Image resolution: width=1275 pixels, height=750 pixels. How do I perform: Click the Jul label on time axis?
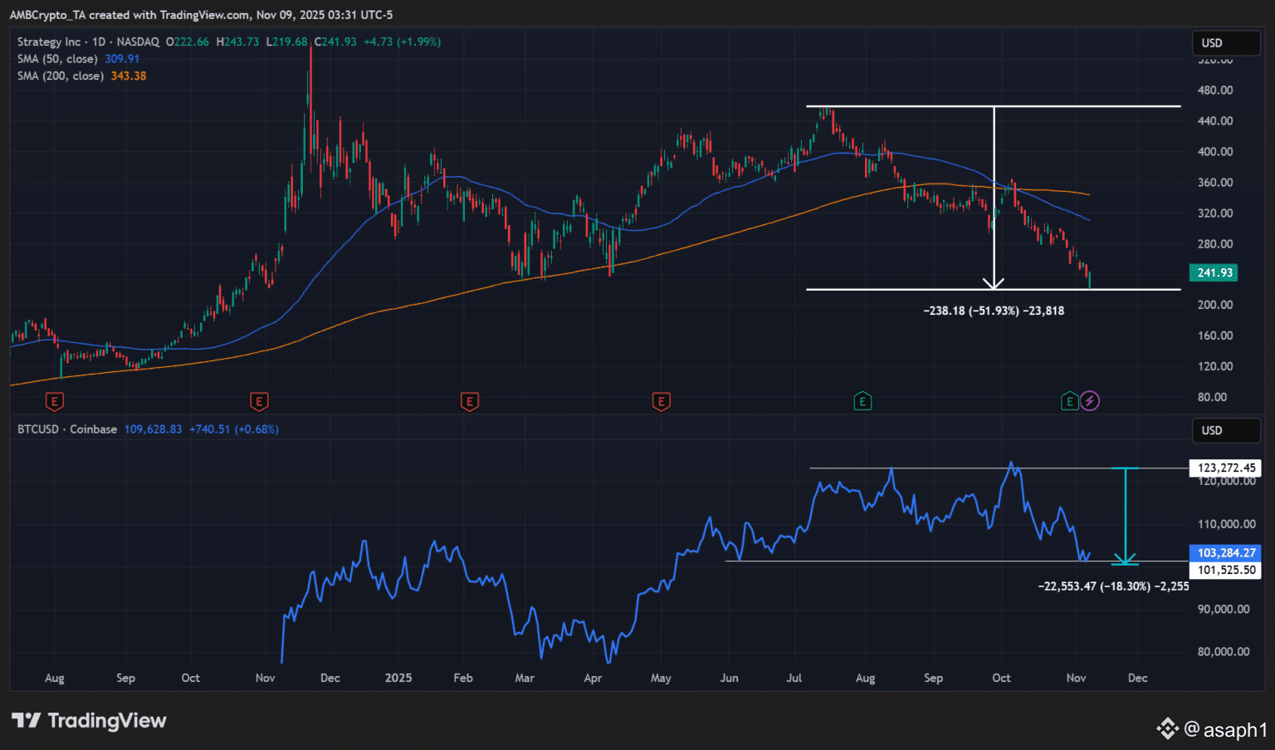point(794,678)
